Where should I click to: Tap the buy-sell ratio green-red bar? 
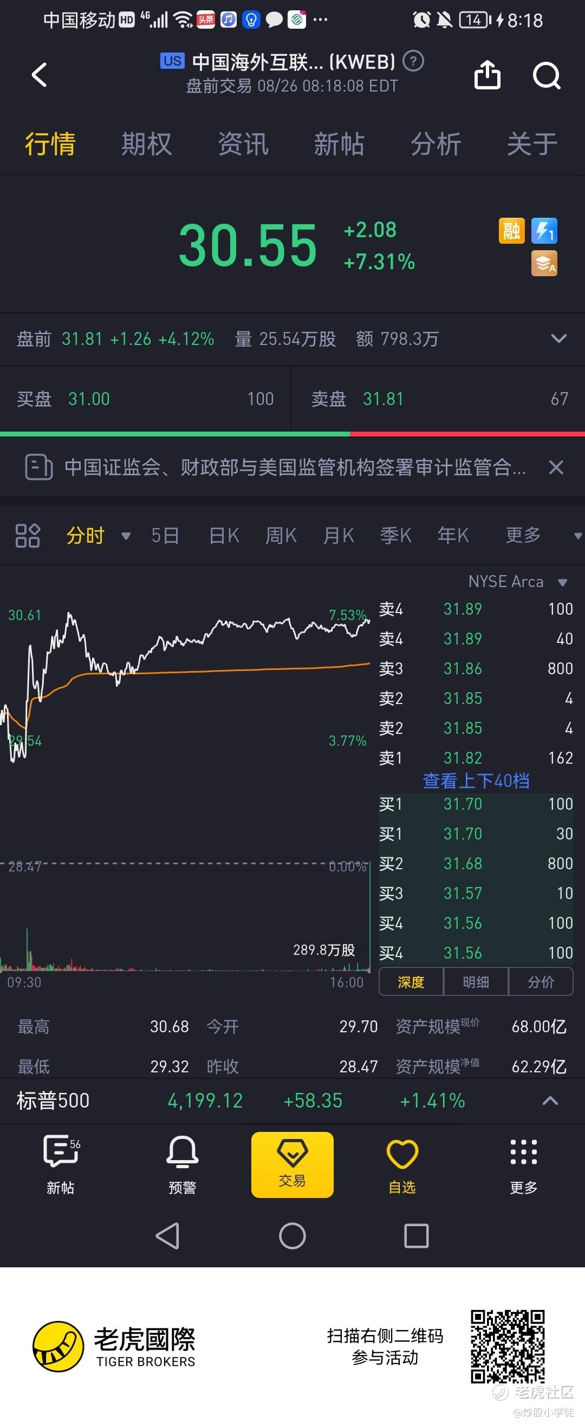[292, 434]
